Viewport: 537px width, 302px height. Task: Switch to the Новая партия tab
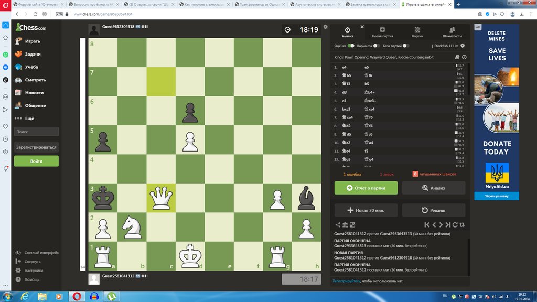tap(382, 32)
